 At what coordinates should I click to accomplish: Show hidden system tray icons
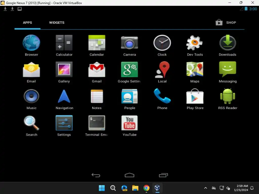pos(206,188)
